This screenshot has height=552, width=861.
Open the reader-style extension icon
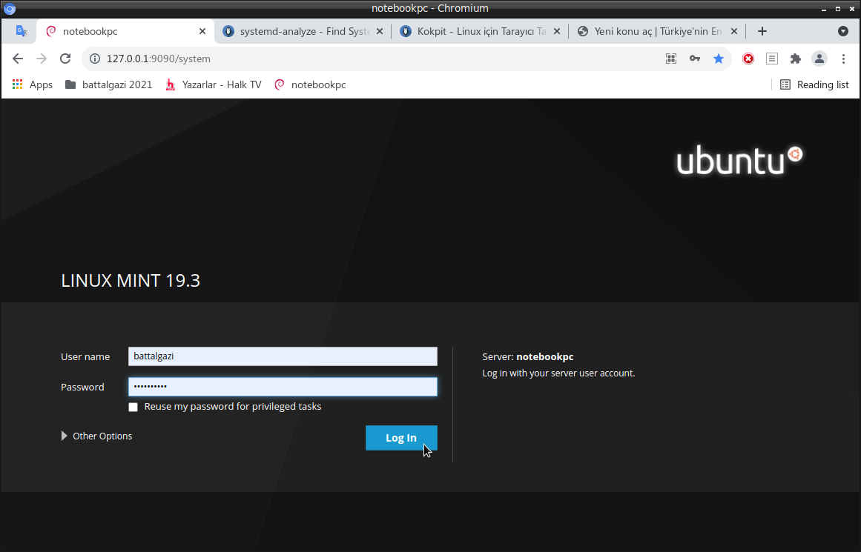771,59
